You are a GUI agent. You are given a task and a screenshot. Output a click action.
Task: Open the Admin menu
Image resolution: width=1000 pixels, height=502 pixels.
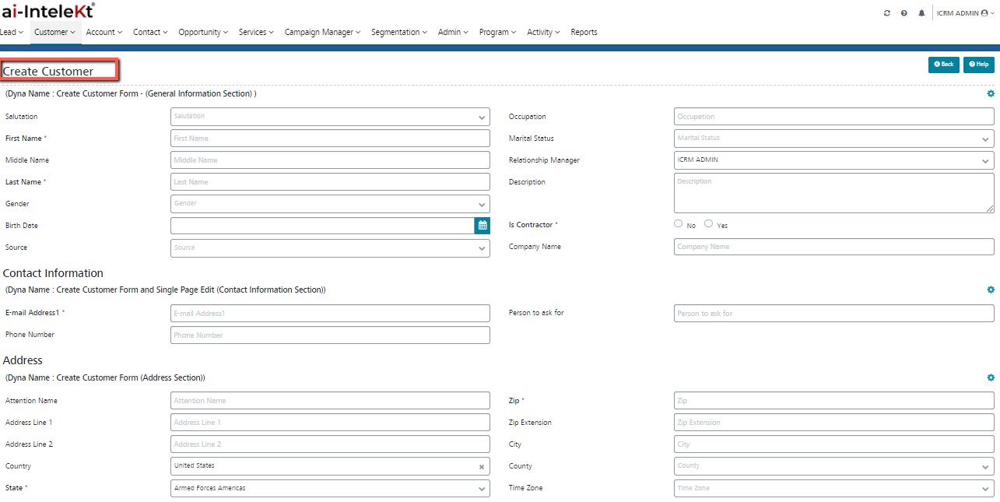453,32
